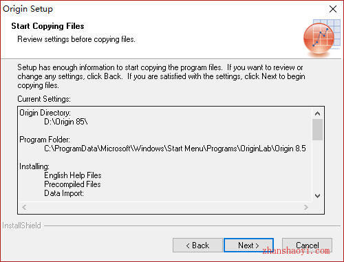Click the scroll down arrow in settings box
344x262 pixels.
tap(317, 196)
